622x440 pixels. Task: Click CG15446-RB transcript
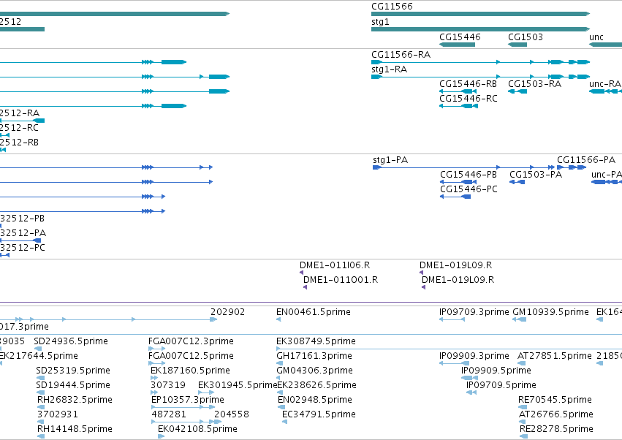[458, 91]
